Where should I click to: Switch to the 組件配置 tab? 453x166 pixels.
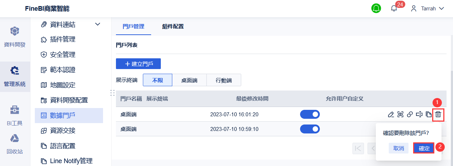tap(173, 26)
